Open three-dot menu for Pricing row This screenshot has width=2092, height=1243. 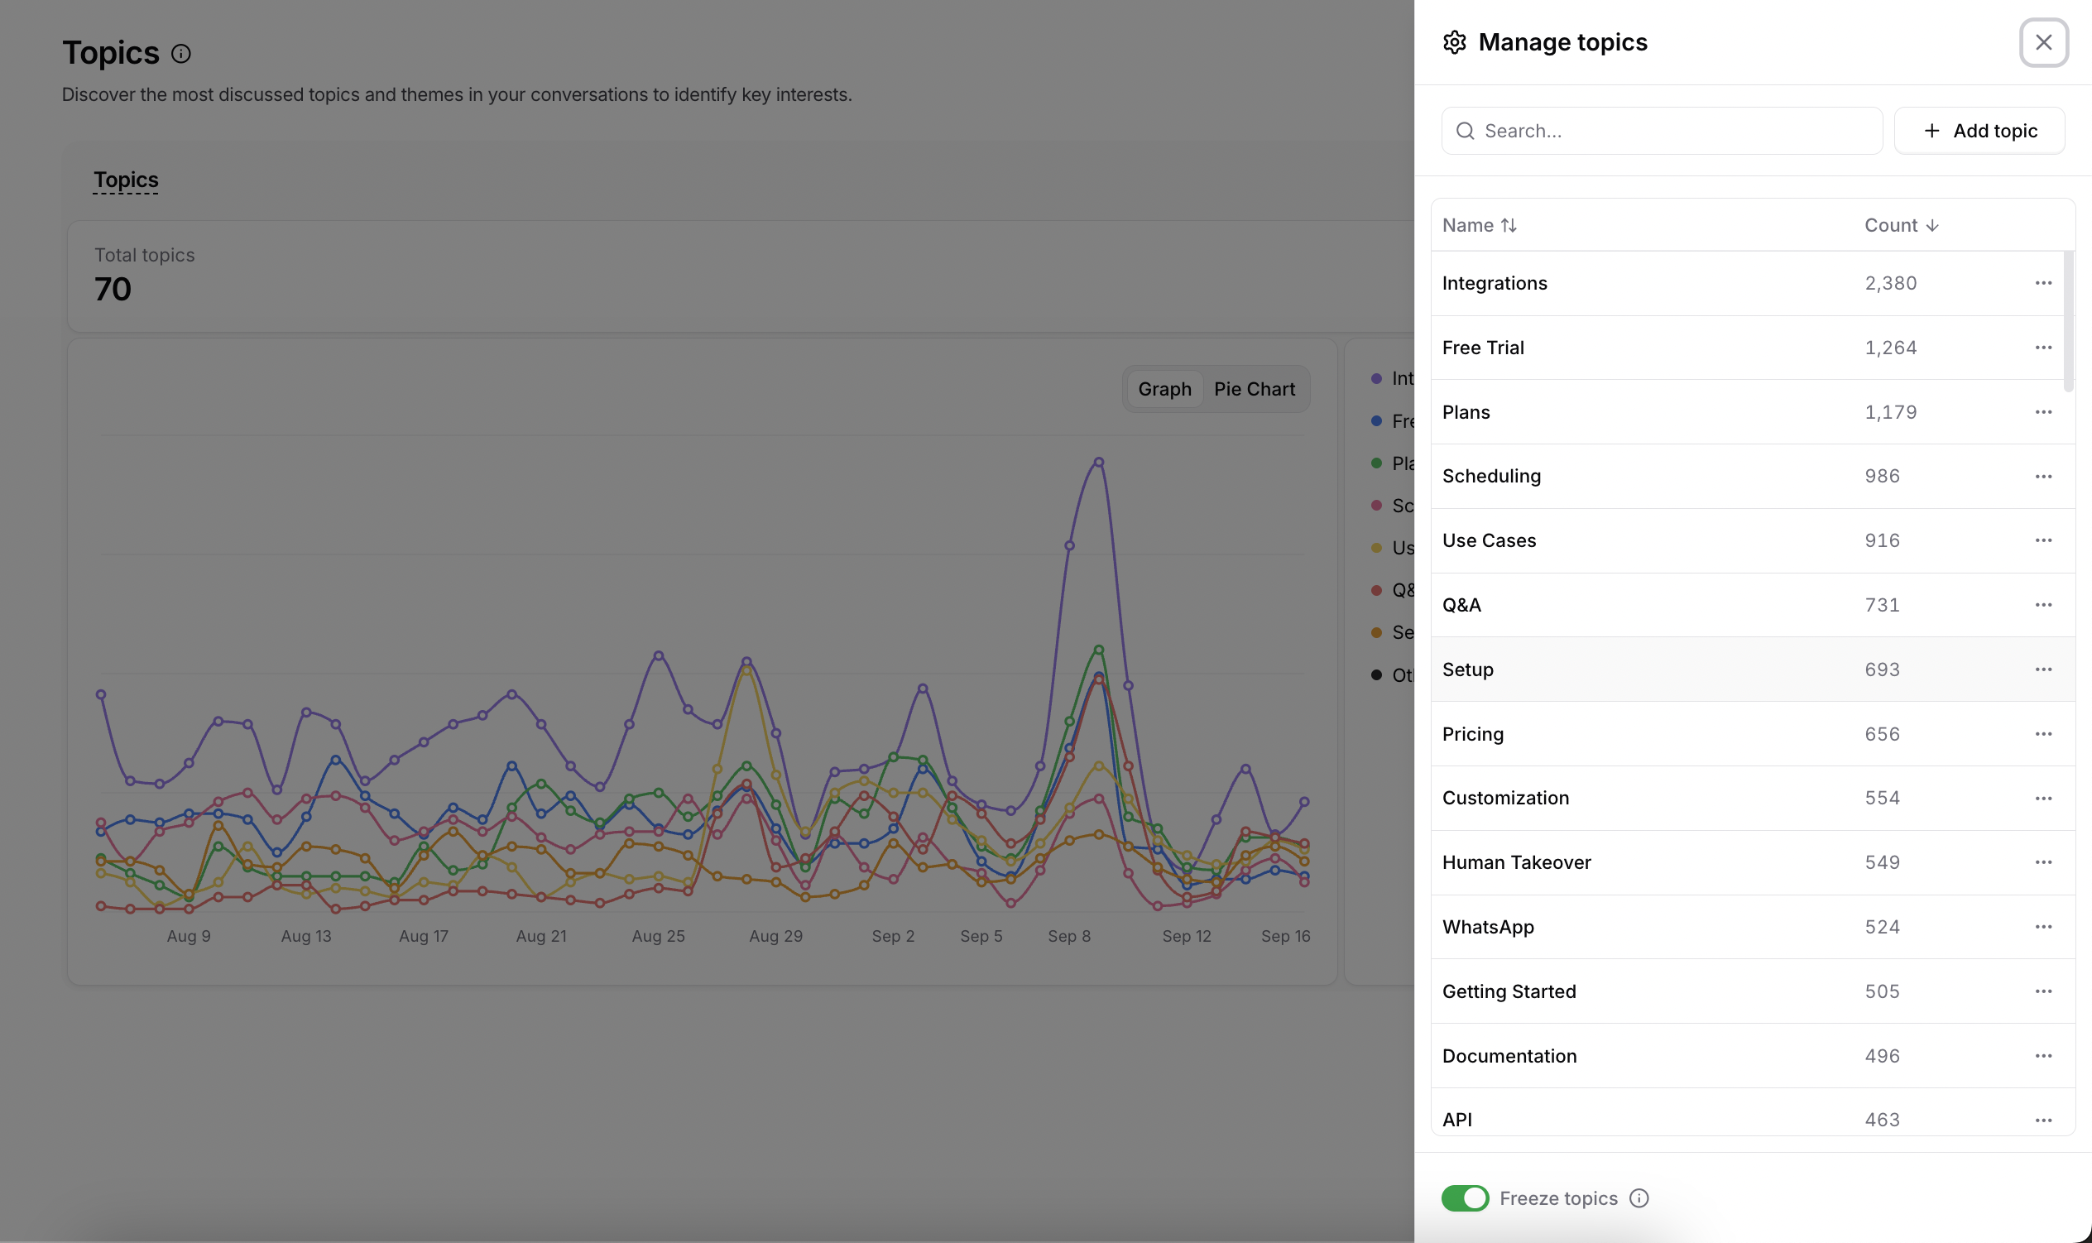click(x=2042, y=734)
